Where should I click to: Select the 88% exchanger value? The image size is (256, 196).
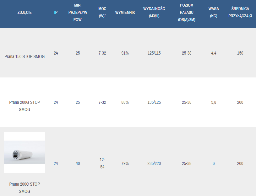point(125,102)
